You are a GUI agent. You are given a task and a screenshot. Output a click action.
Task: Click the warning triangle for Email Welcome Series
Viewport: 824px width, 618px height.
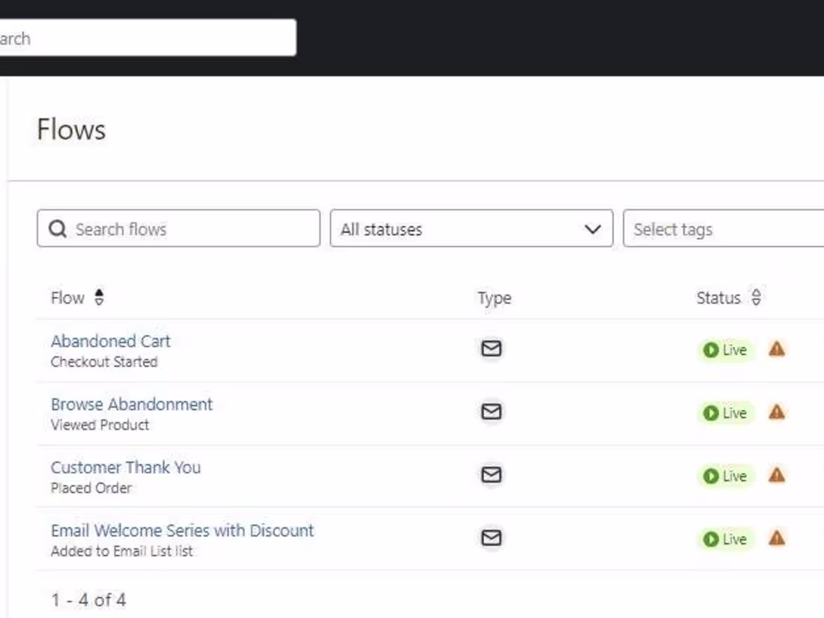(777, 537)
